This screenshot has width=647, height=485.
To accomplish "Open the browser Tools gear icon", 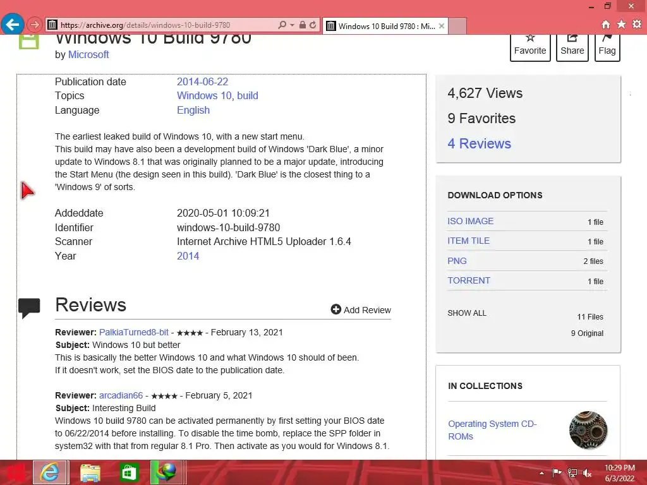I will coord(637,25).
